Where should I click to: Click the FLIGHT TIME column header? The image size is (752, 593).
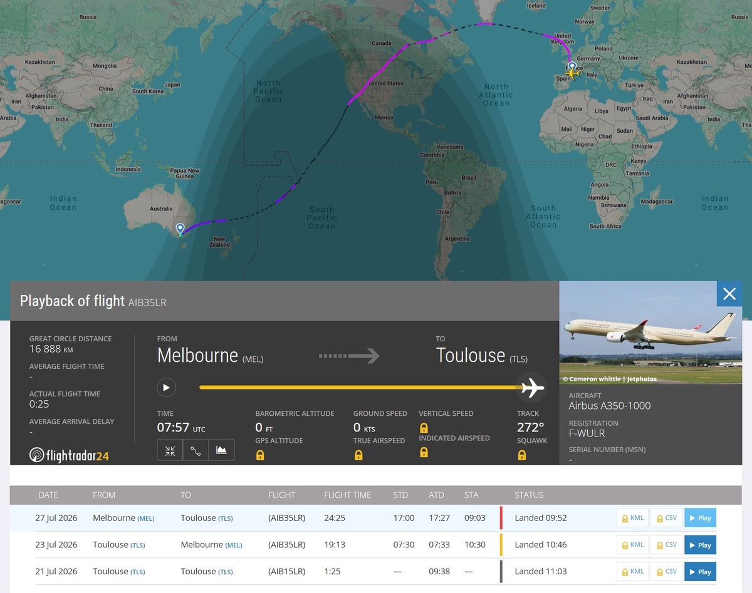click(x=347, y=495)
